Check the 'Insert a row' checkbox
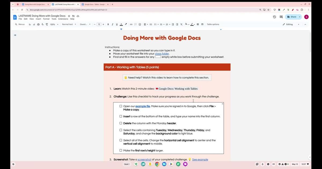Screen dimensions: 322x169 [x=121, y=116]
